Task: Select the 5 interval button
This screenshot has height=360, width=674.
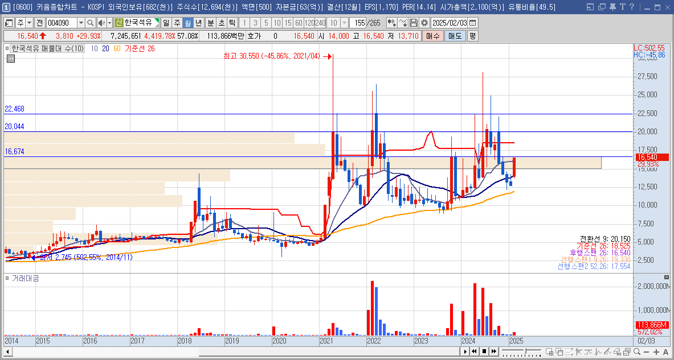Action: pyautogui.click(x=266, y=23)
